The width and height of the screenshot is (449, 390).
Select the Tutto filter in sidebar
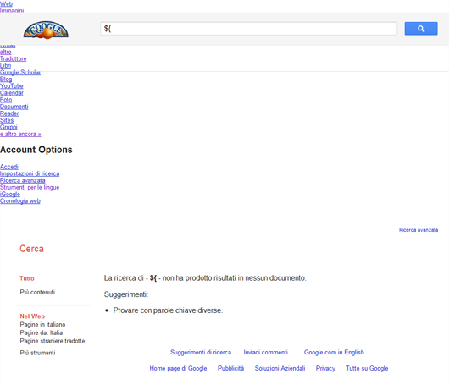coord(27,278)
